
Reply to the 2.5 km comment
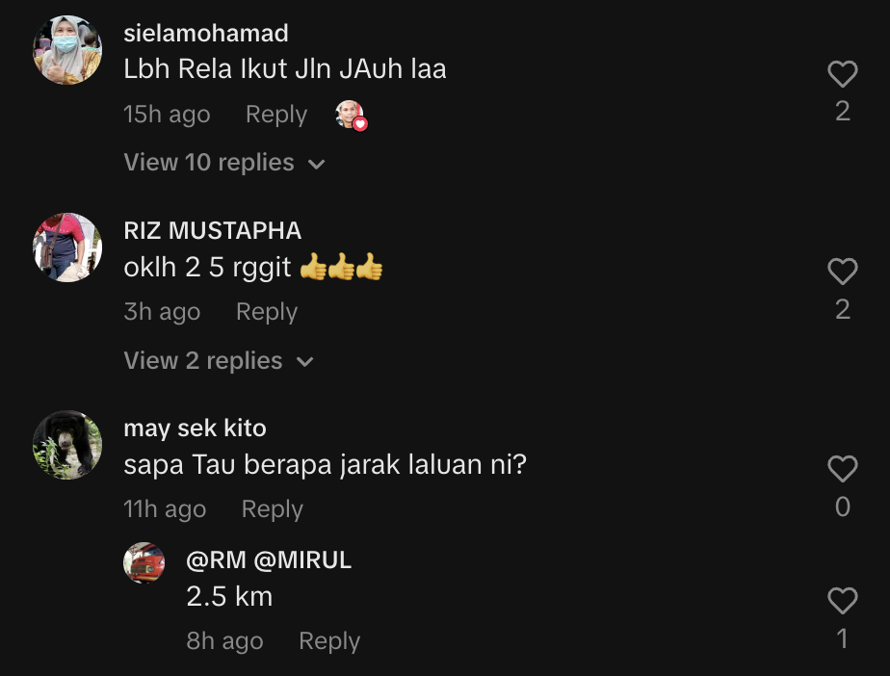click(329, 640)
